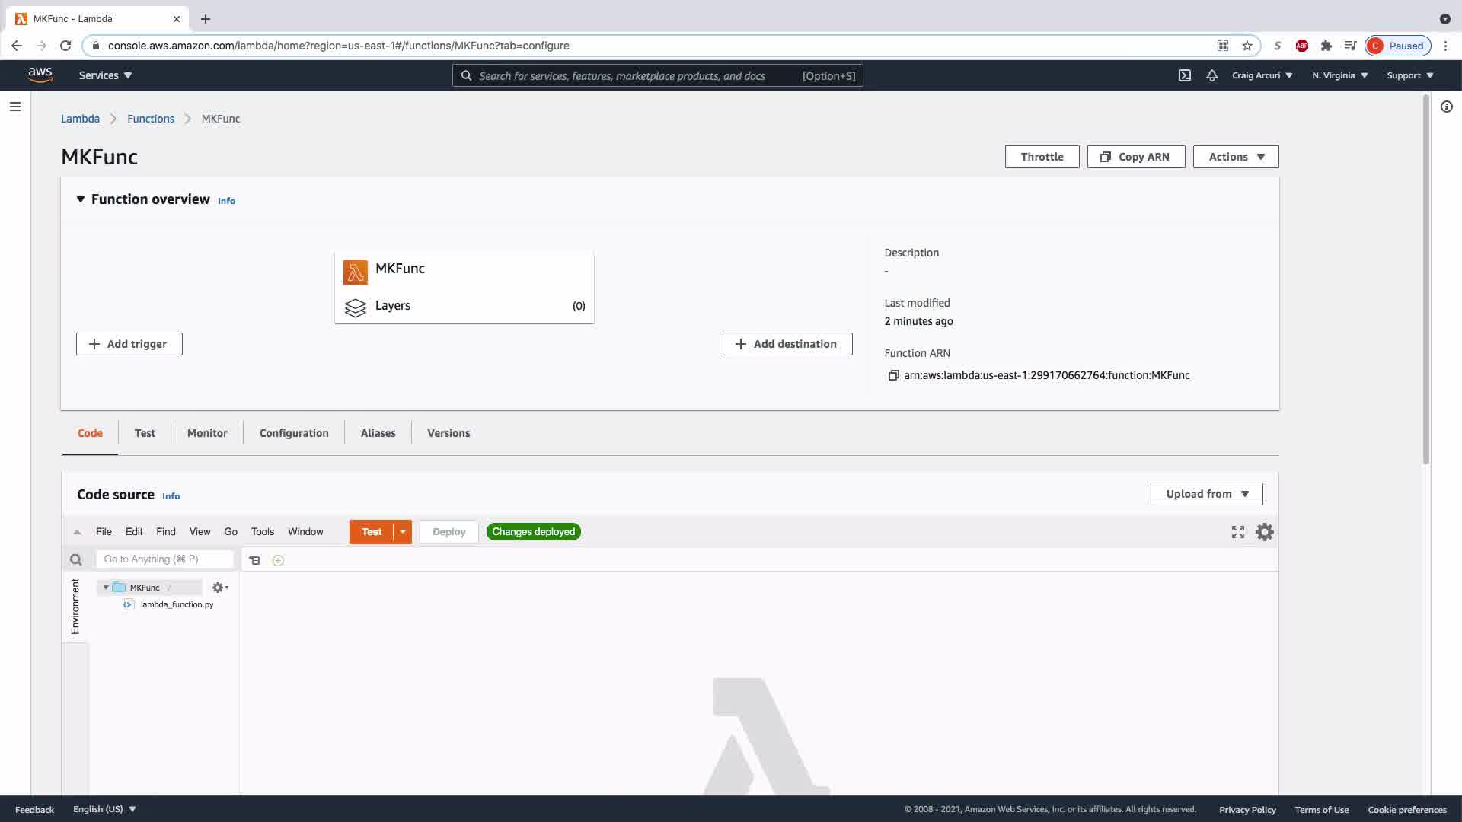Switch to the Configuration tab
This screenshot has height=822, width=1462.
[x=294, y=433]
